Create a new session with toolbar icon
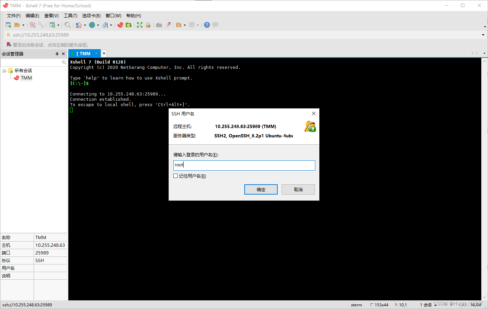Viewport: 488px width, 309px height. click(8, 25)
